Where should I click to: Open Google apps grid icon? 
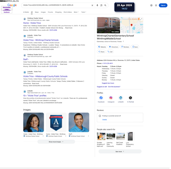click(x=156, y=5)
